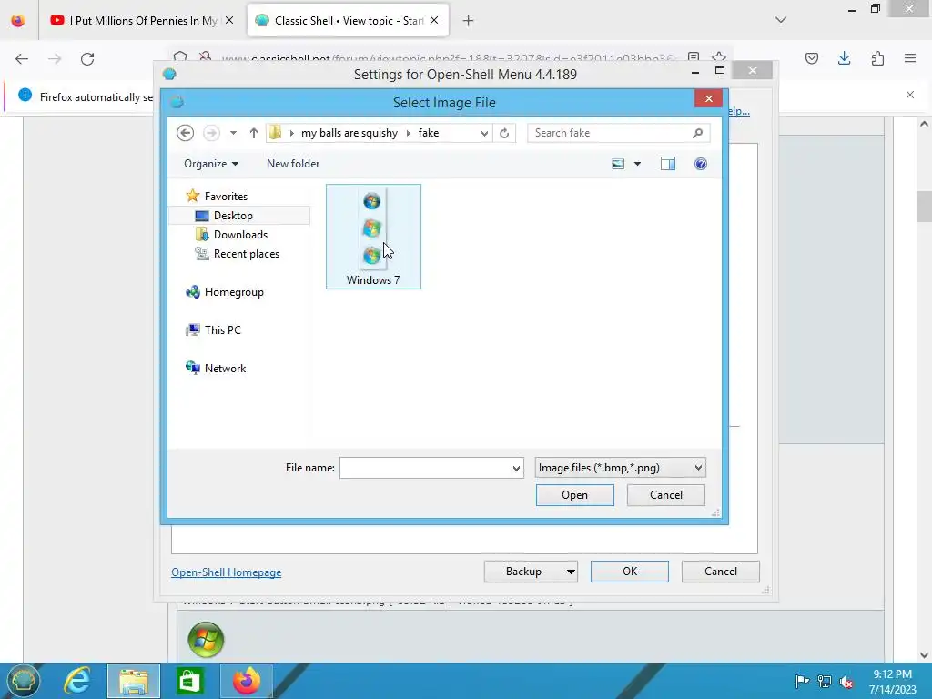Click the Open button
932x699 pixels.
575,495
